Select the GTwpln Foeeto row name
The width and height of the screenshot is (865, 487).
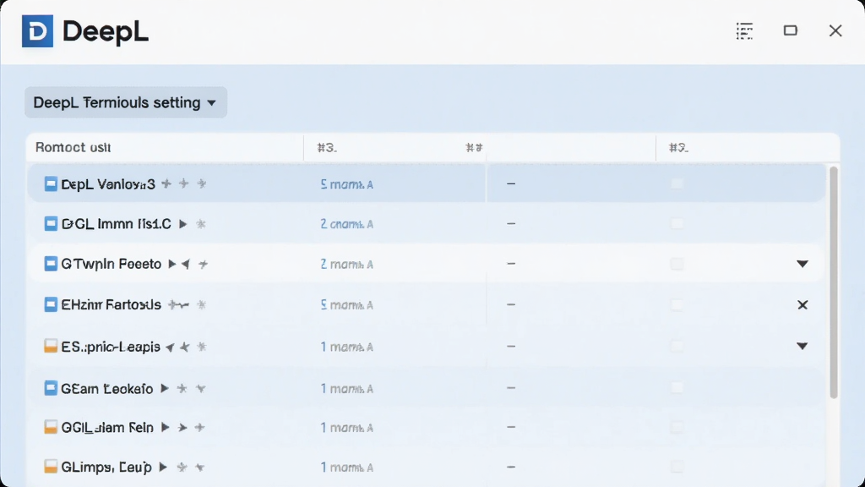tap(112, 264)
